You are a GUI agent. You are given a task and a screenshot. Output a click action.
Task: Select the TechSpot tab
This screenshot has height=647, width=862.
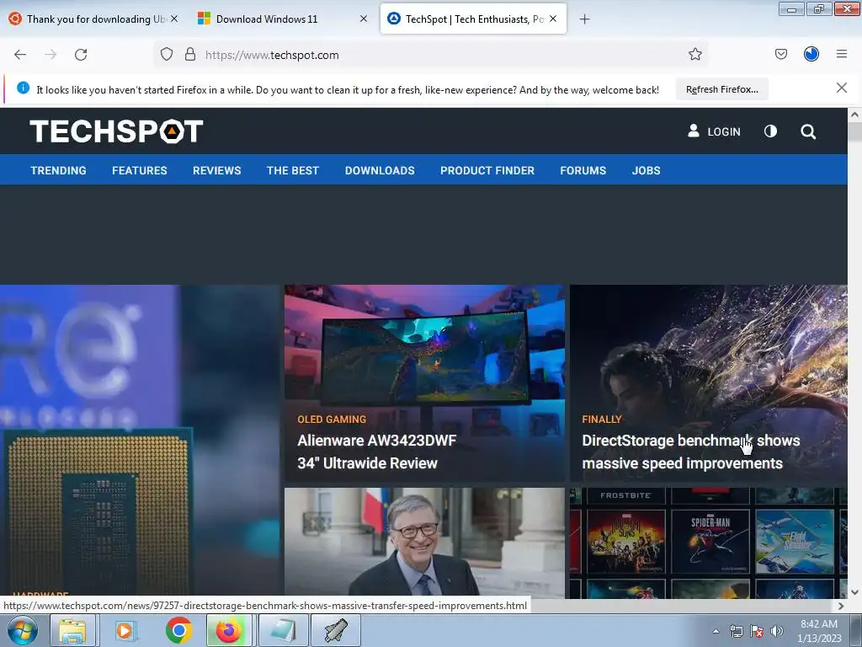pyautogui.click(x=473, y=19)
